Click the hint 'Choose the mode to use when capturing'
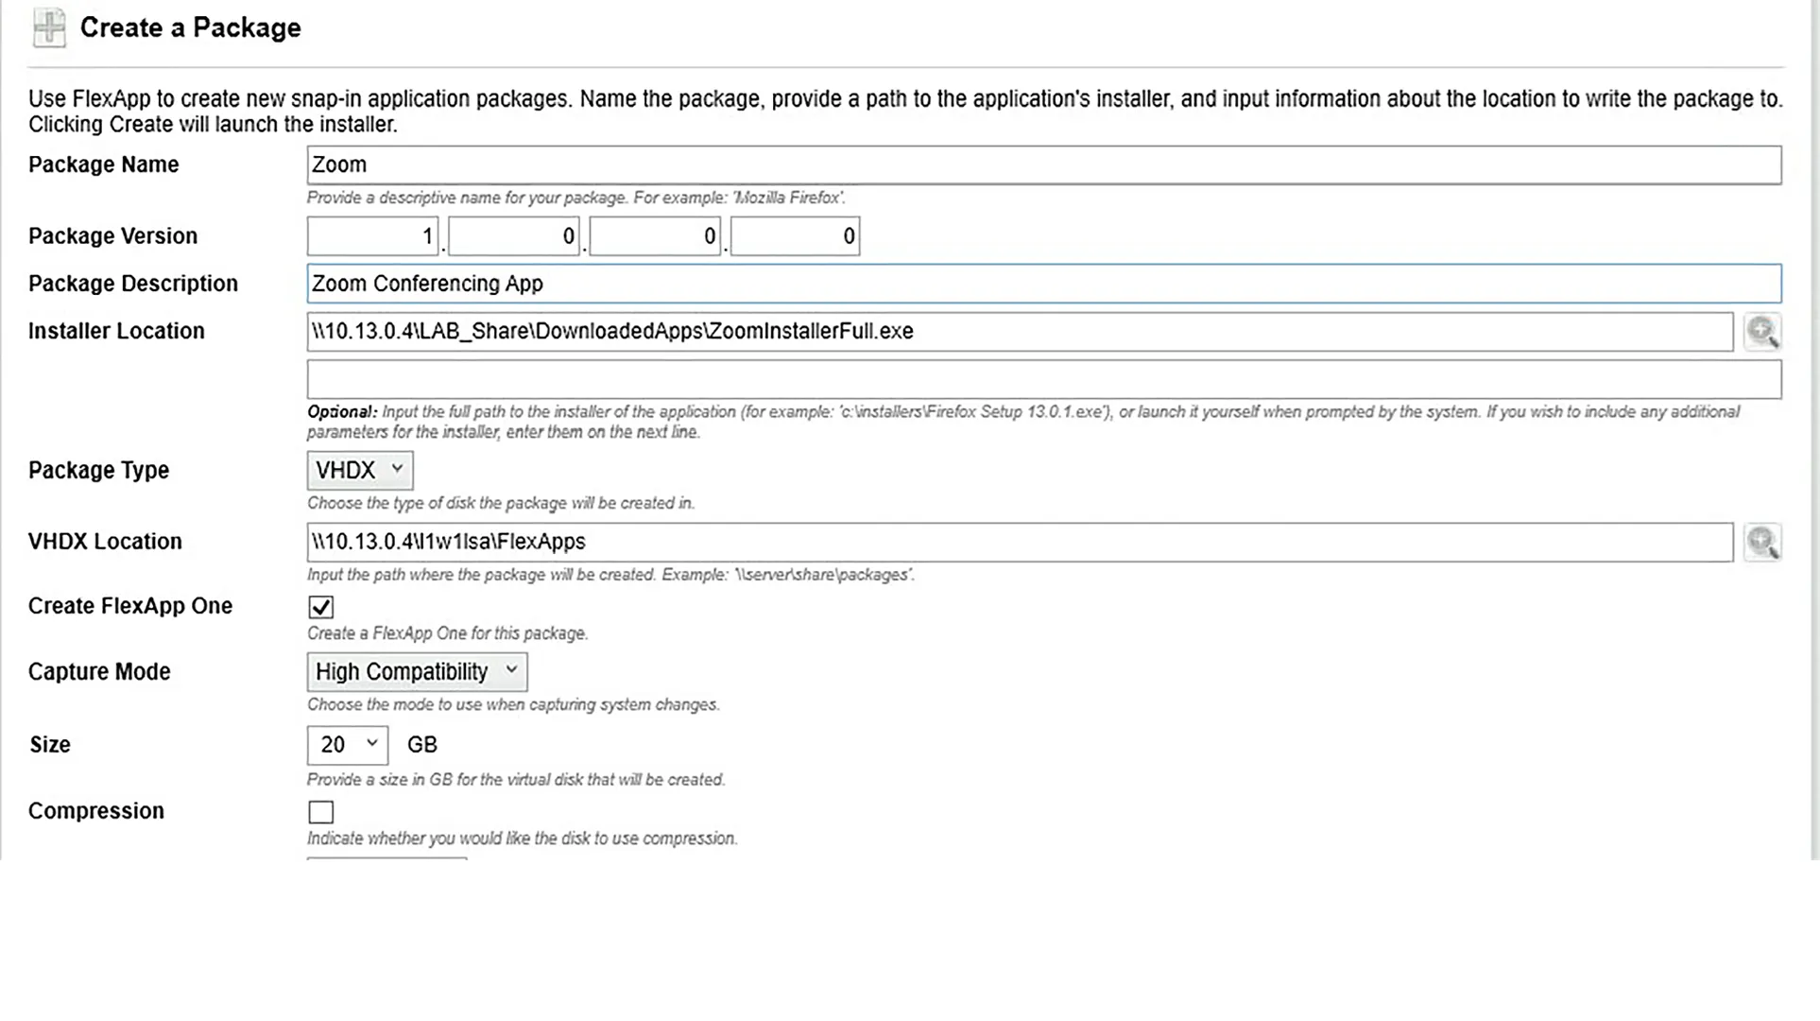This screenshot has width=1820, height=1021. tap(513, 705)
